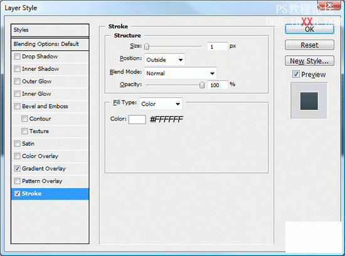Disable the Preview checkbox
Screen dimensions: 345x256
(296, 74)
